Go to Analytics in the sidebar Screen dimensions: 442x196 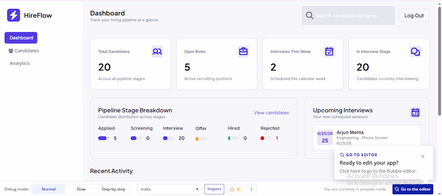[x=20, y=64]
